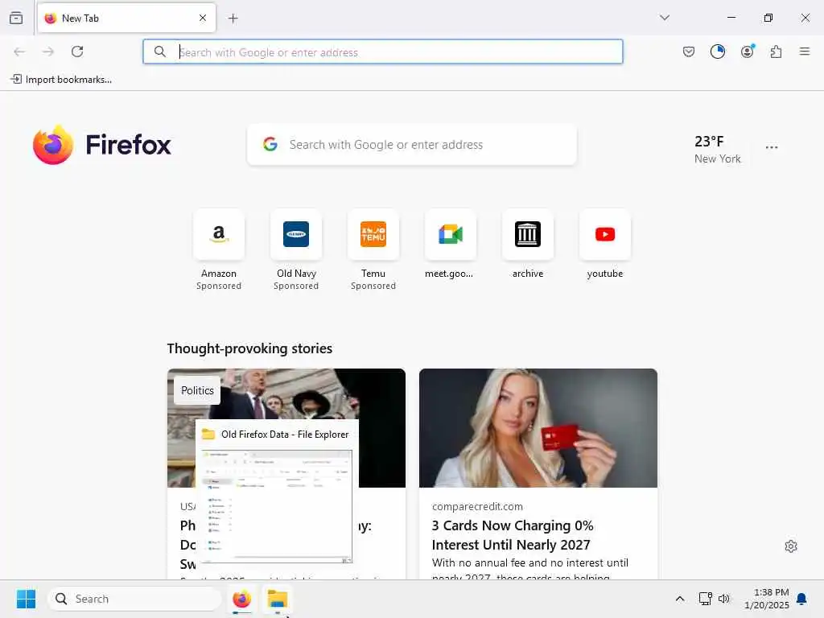
Task: Click the Thought-provoking stories heading
Action: (x=249, y=348)
